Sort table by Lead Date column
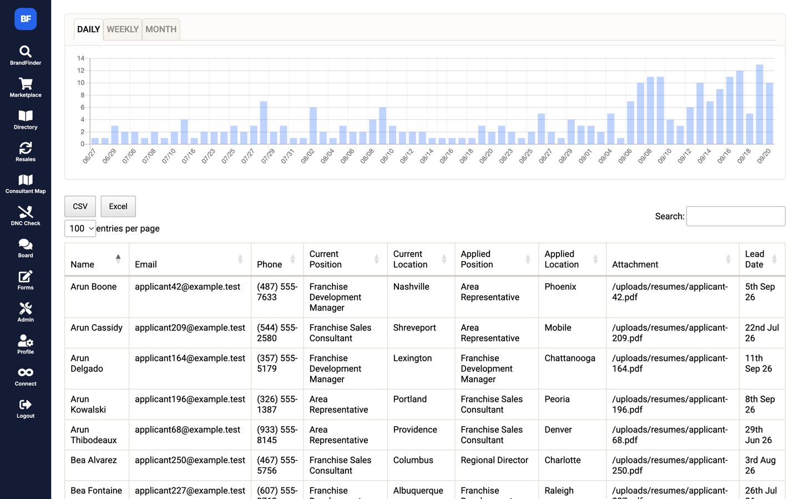 tap(762, 259)
